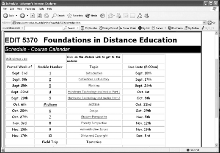
Task: Click My Button in the toolbar
Action: [x=192, y=28]
